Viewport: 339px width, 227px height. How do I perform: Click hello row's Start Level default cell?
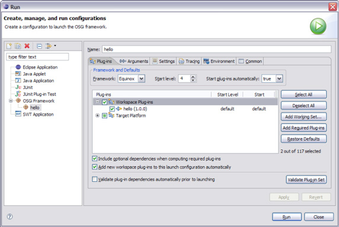(x=227, y=108)
